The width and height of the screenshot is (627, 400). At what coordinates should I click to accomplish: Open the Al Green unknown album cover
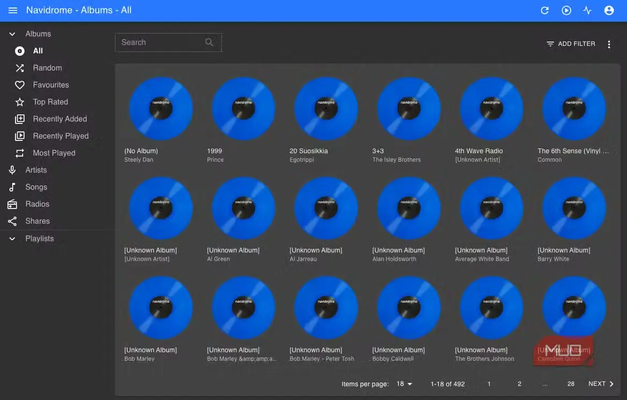point(243,208)
